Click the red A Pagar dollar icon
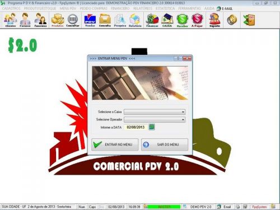The height and width of the screenshot is (210, 280). (x=197, y=20)
